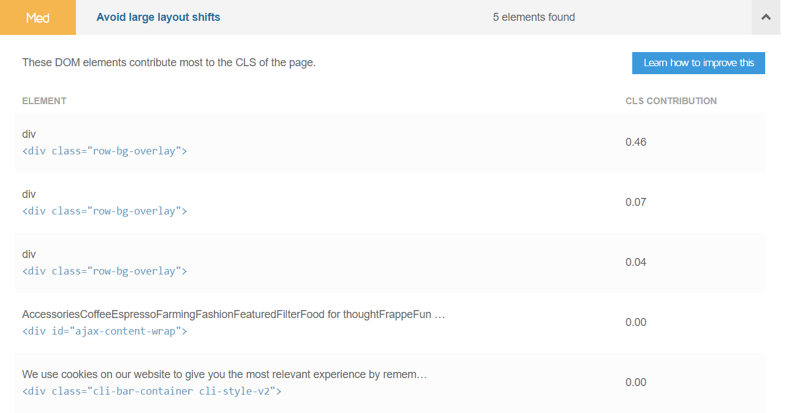The width and height of the screenshot is (786, 413).
Task: Collapse the layout shifts audit chevron
Action: 766,17
